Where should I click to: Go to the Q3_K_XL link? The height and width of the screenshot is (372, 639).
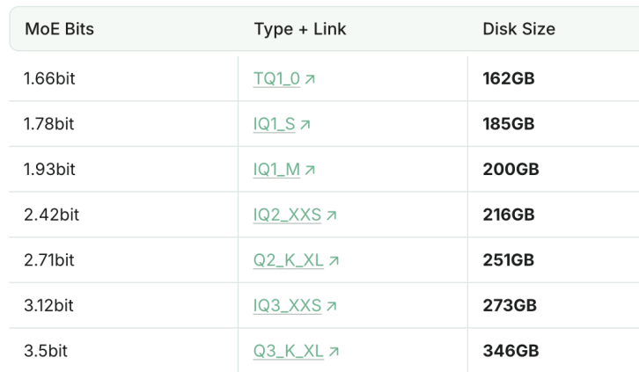[289, 352]
